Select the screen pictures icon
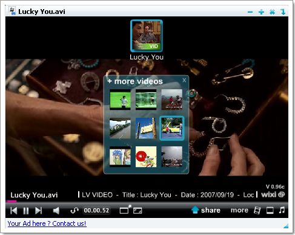295x235 pixels. [x=270, y=211]
